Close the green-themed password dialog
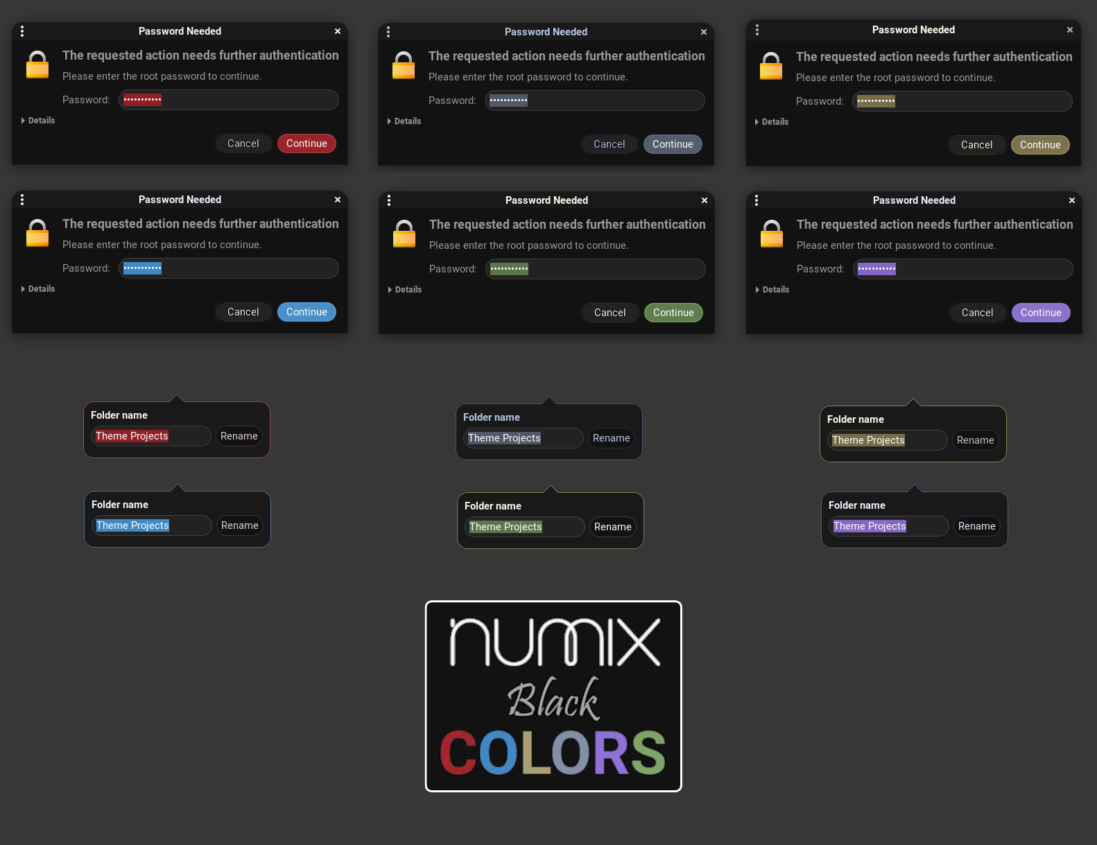Image resolution: width=1097 pixels, height=845 pixels. tap(705, 200)
